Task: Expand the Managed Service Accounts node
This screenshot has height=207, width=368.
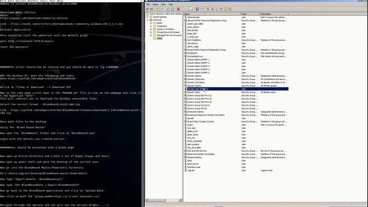Action: pyautogui.click(x=151, y=35)
